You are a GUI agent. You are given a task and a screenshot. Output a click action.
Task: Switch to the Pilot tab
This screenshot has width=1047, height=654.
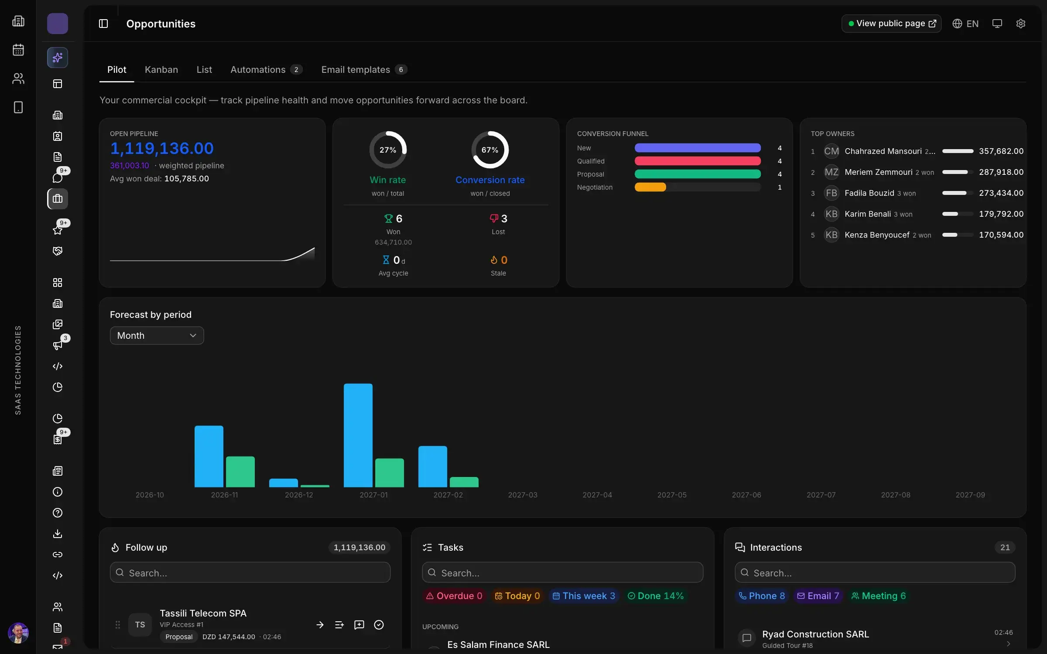(x=116, y=70)
